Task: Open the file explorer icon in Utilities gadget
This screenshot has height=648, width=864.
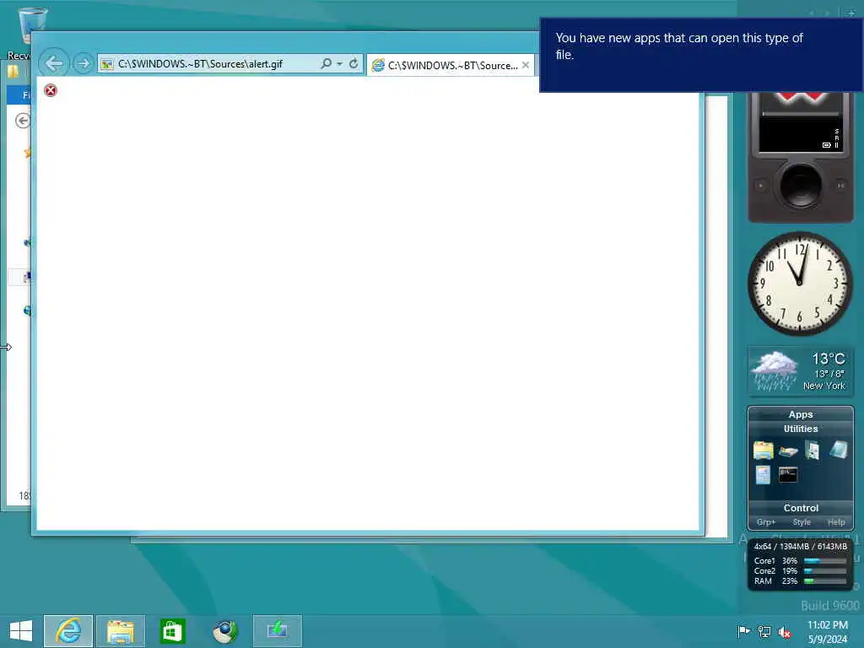Action: (x=763, y=451)
